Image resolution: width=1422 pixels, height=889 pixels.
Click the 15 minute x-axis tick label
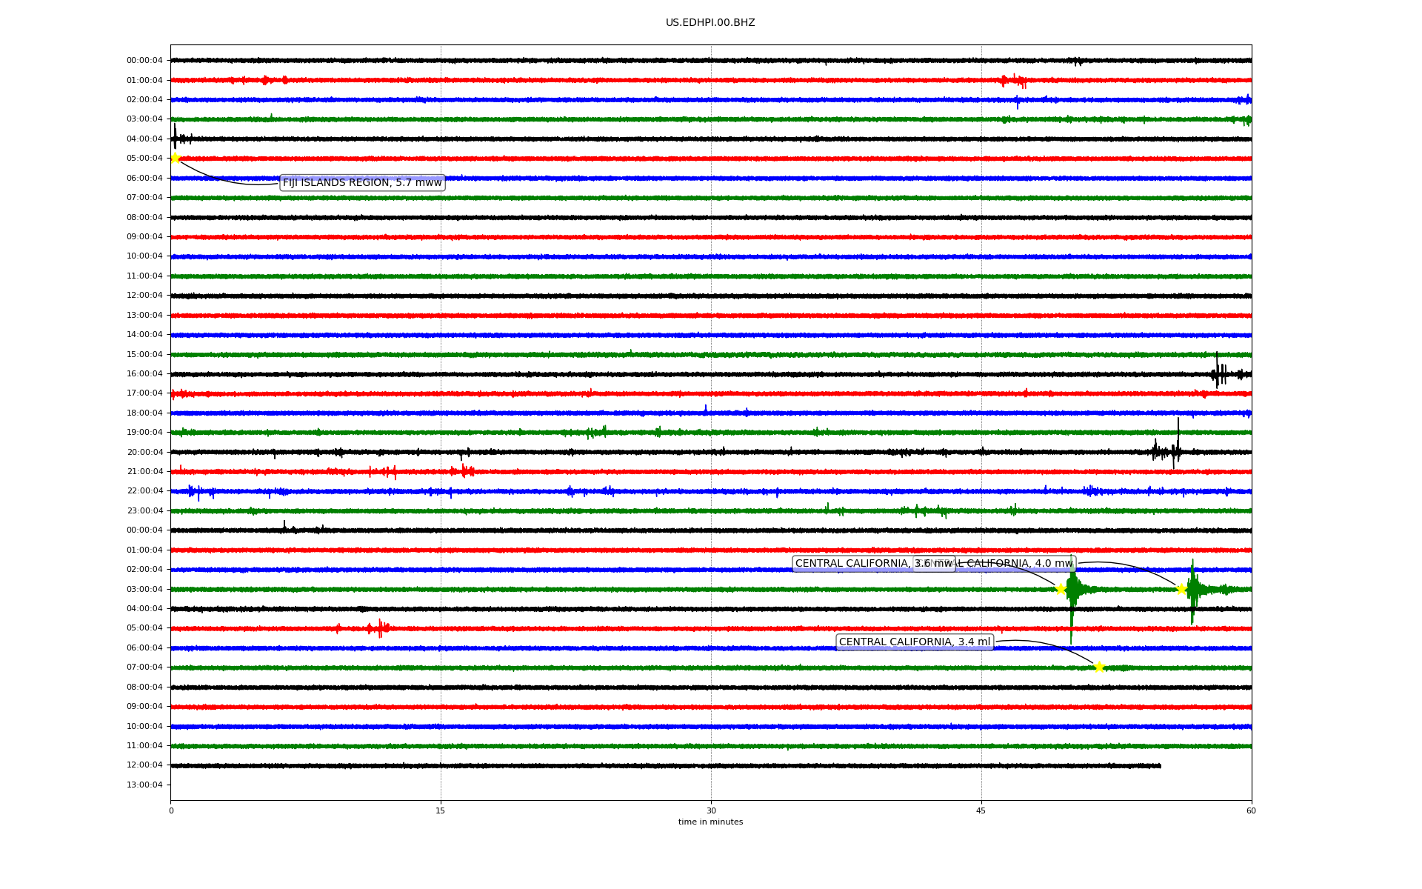(441, 810)
